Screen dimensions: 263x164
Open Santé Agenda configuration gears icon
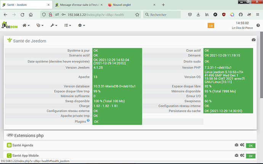point(242,145)
